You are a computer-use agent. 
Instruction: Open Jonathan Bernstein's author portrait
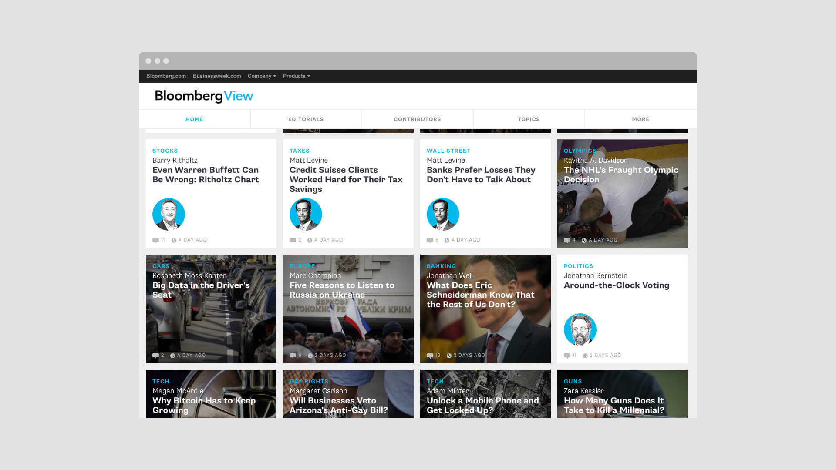580,329
